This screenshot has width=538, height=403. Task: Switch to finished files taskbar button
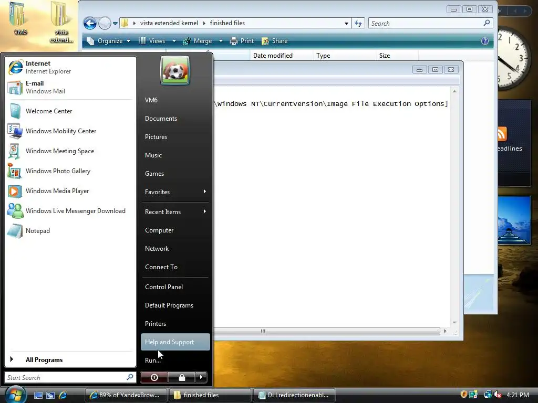(x=210, y=395)
